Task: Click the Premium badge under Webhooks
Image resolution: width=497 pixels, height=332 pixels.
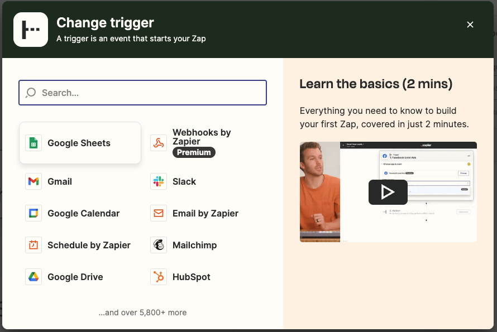Action: click(x=194, y=152)
